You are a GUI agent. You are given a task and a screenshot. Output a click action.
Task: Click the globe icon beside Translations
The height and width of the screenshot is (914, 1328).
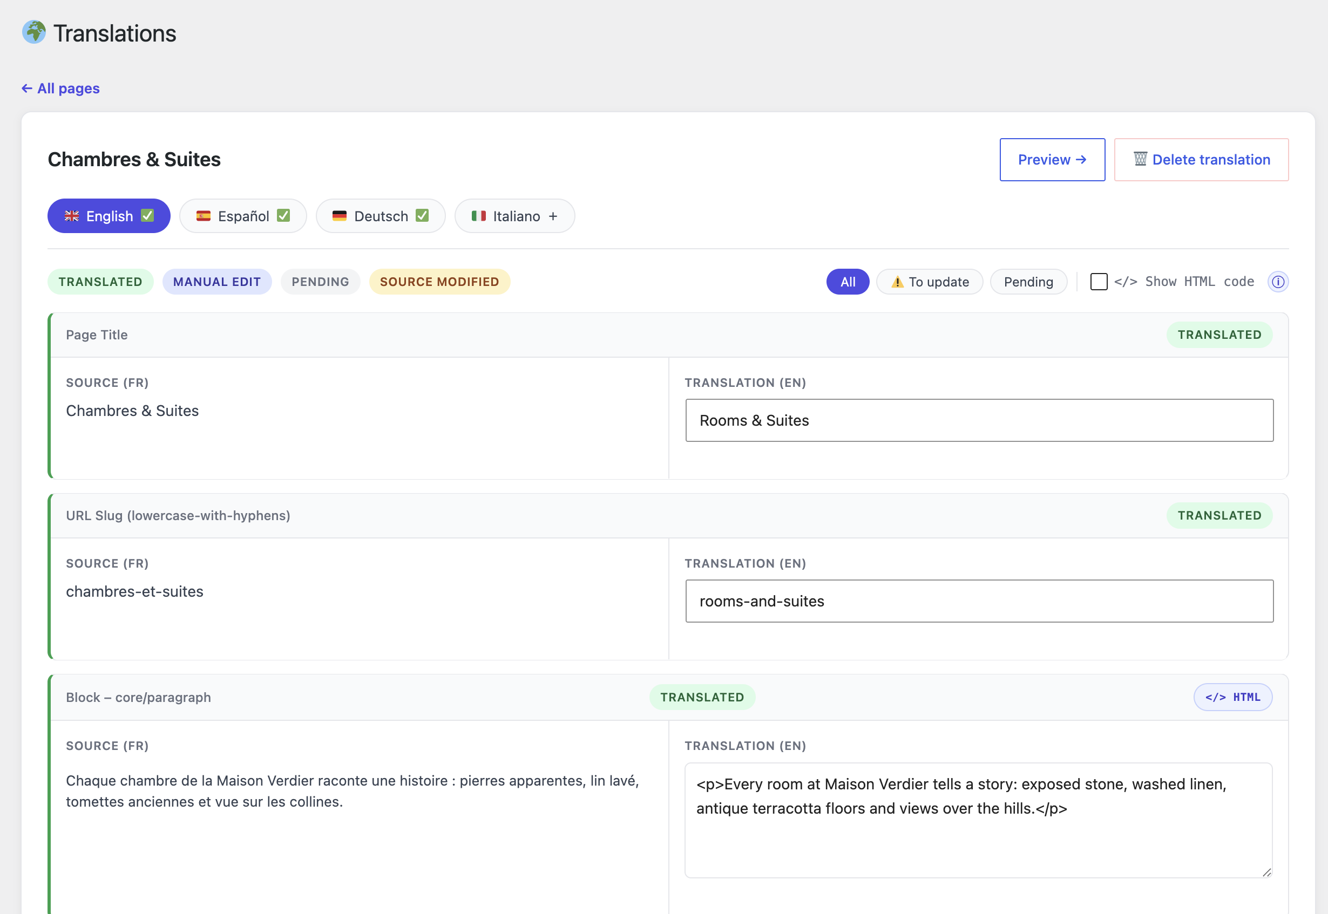(34, 32)
